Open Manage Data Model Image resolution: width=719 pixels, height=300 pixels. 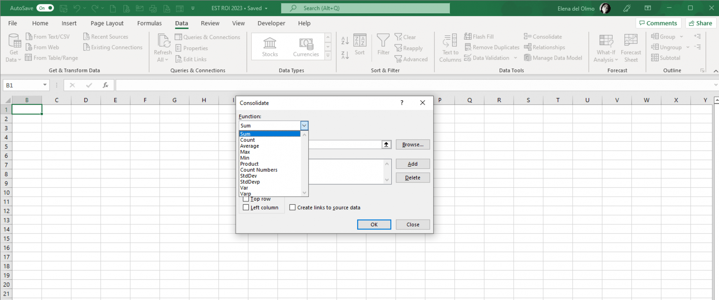coord(553,58)
